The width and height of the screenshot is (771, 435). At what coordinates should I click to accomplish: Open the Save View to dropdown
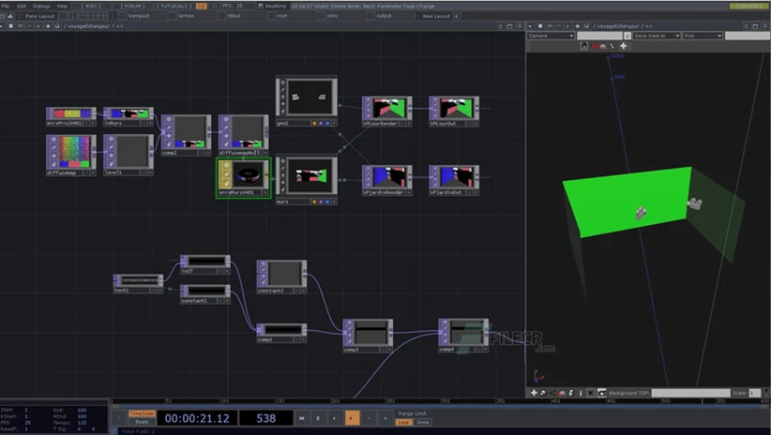tap(655, 36)
